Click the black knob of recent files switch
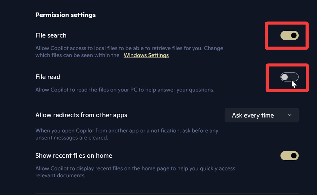 [294, 156]
